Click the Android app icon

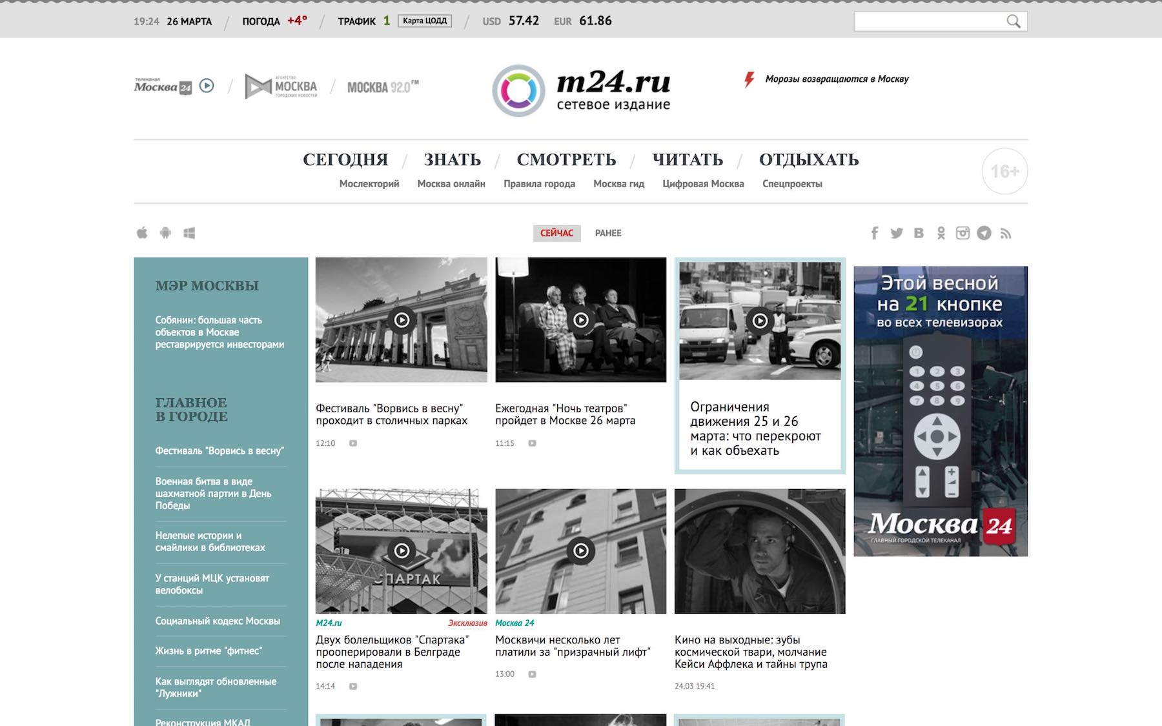[165, 233]
